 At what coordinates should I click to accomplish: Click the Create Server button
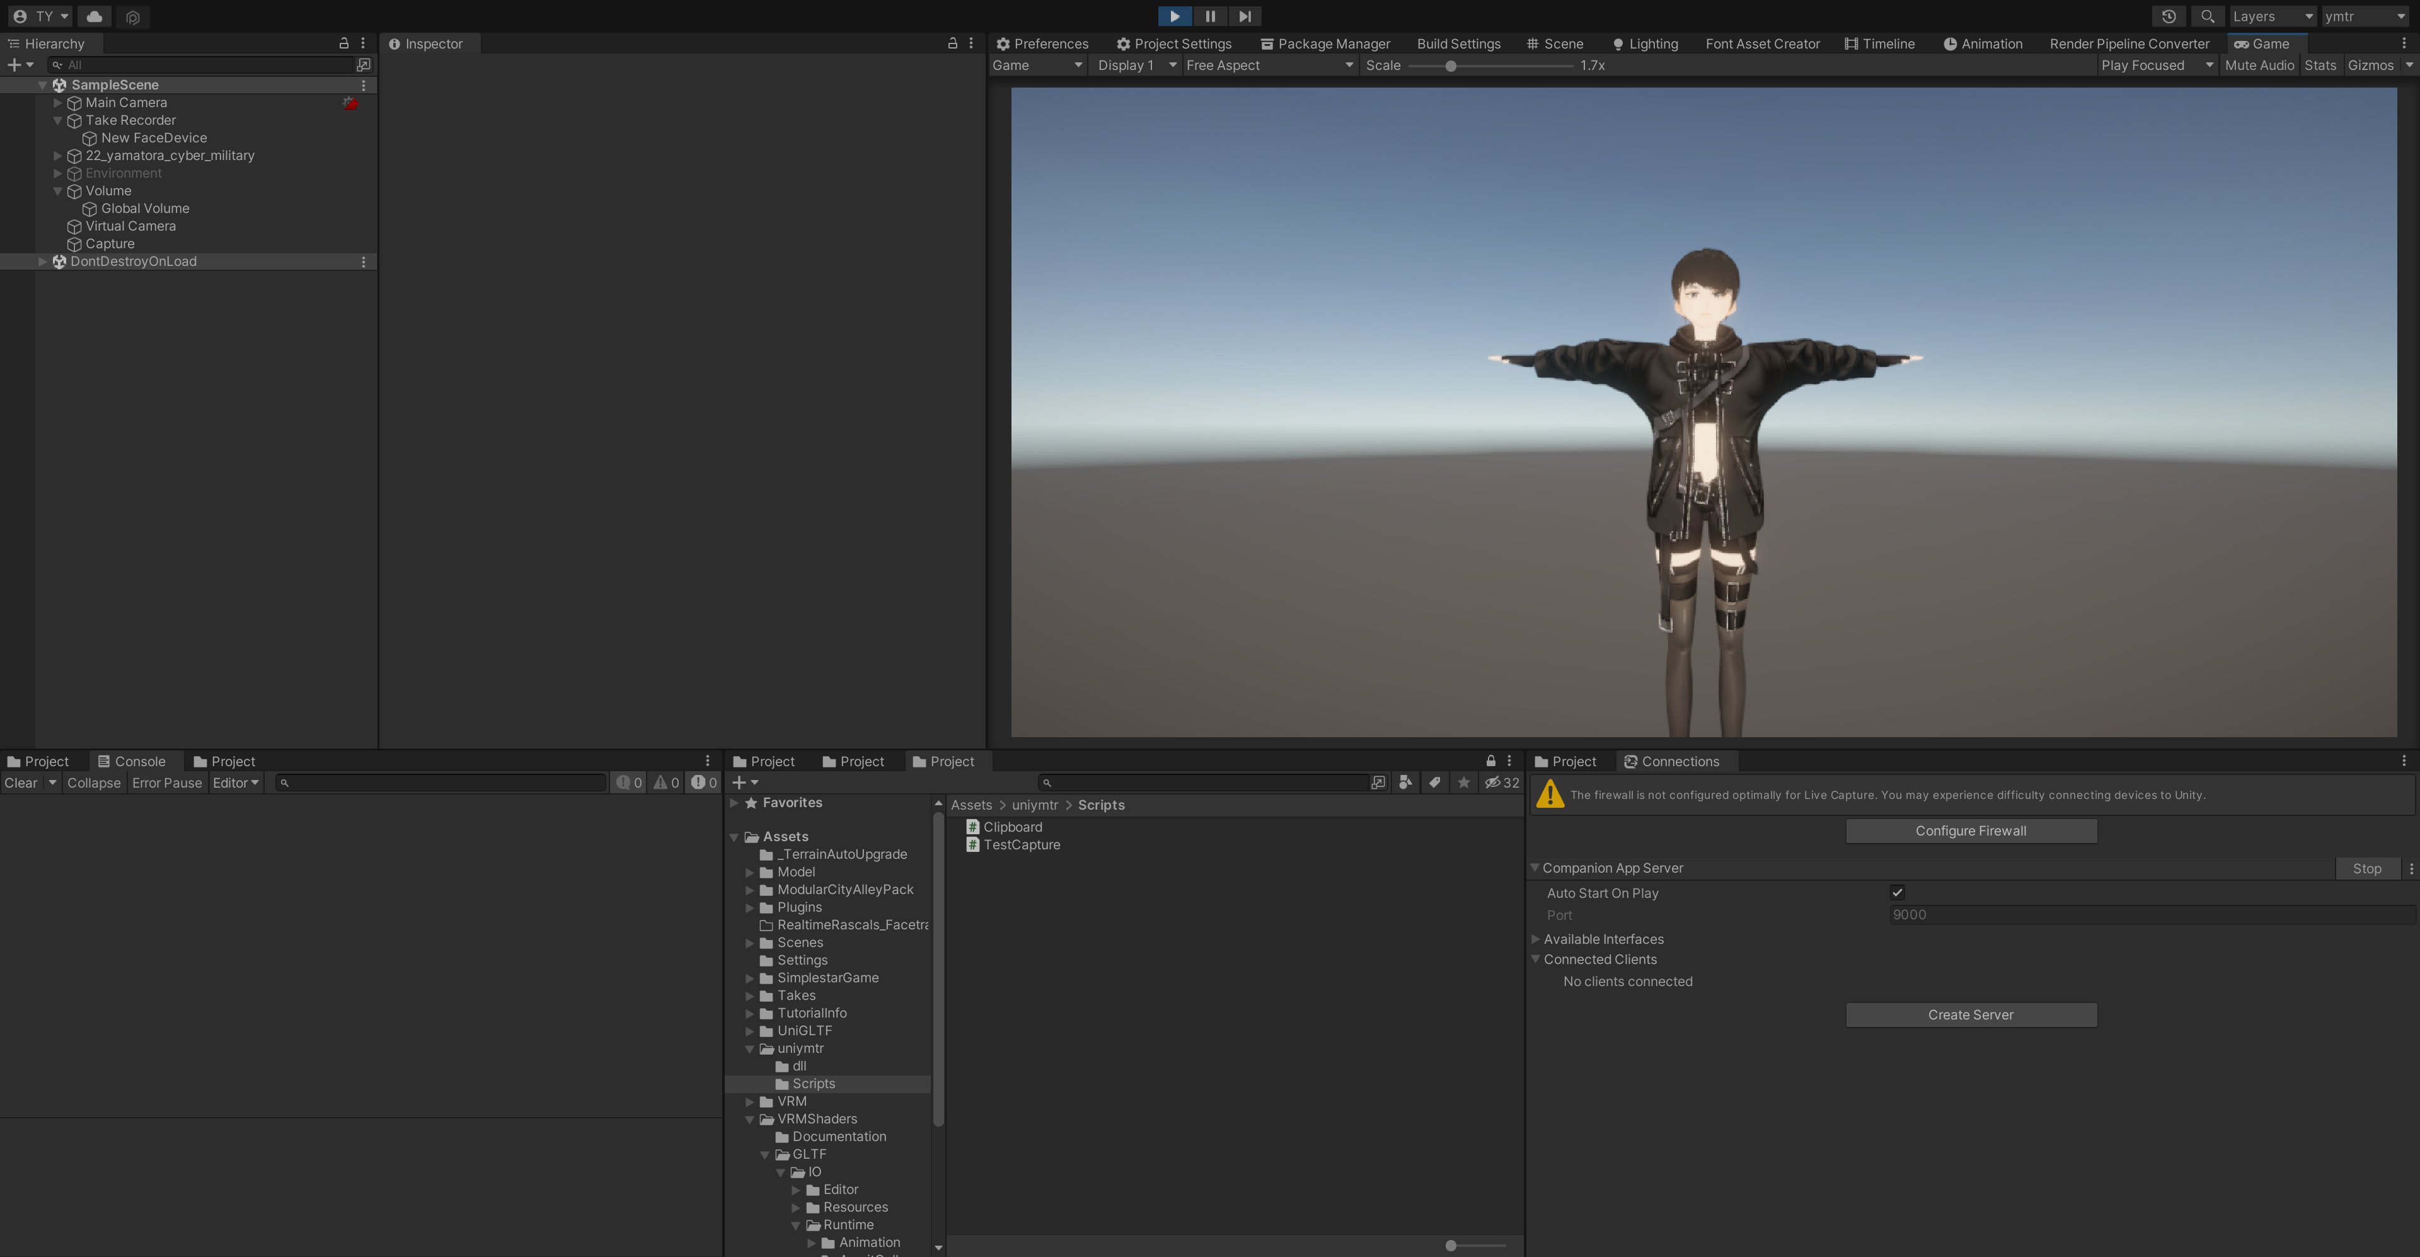(x=1970, y=1014)
